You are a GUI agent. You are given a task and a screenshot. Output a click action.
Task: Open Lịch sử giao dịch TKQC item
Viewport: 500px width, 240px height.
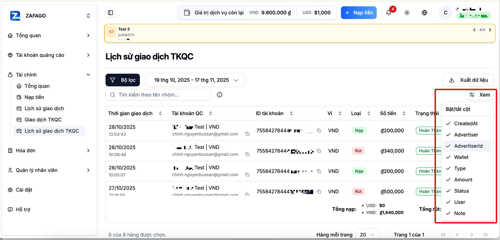[x=49, y=131]
